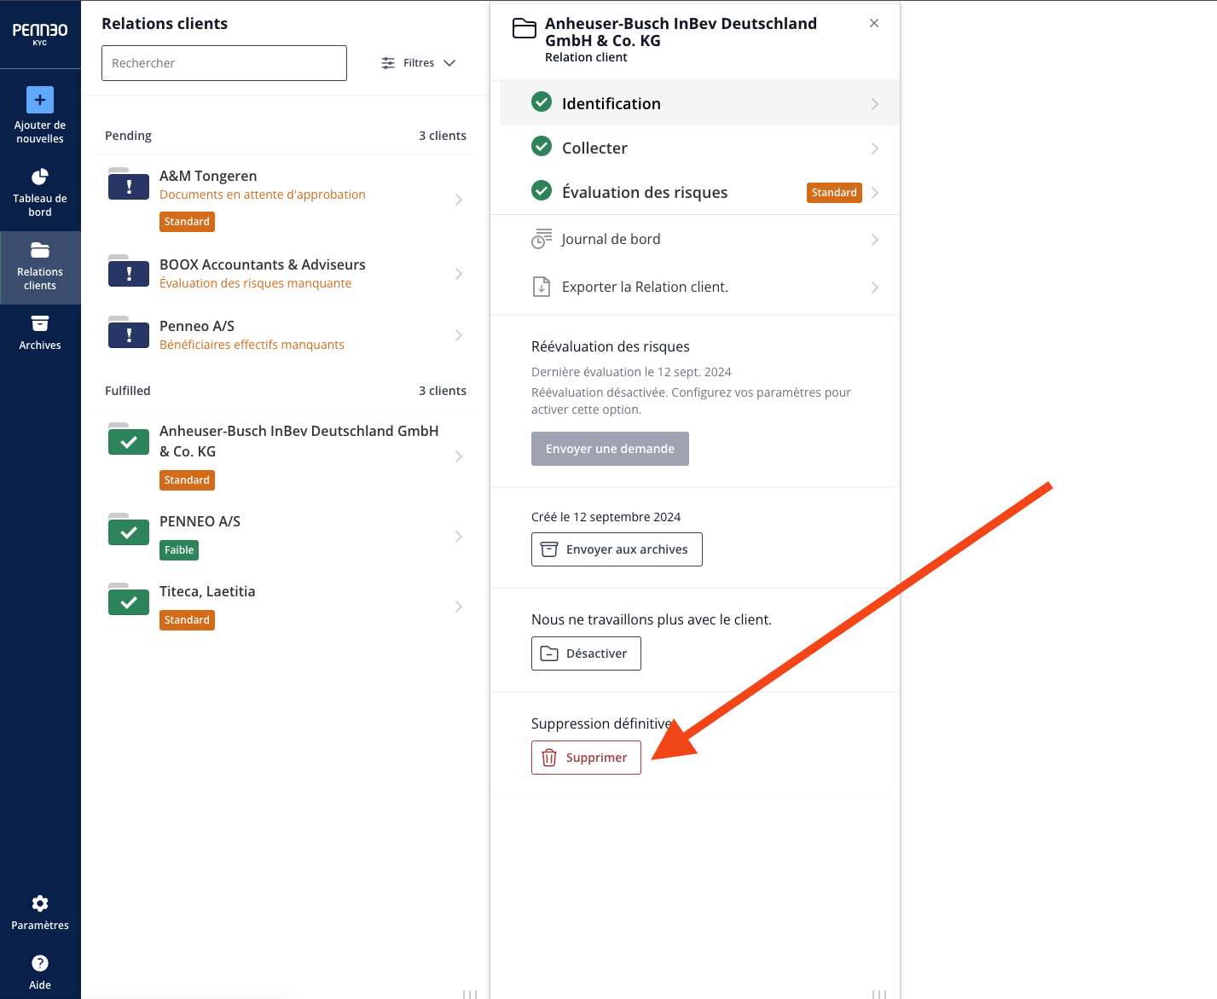Click green check beside Évaluation des risques

coord(542,191)
